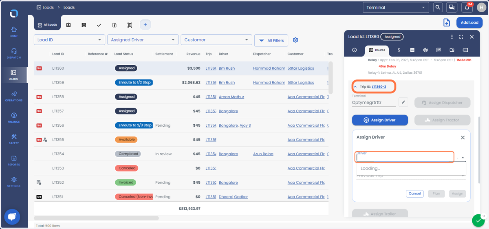Open the Operations section in sidebar
489x229 pixels.
(14, 96)
